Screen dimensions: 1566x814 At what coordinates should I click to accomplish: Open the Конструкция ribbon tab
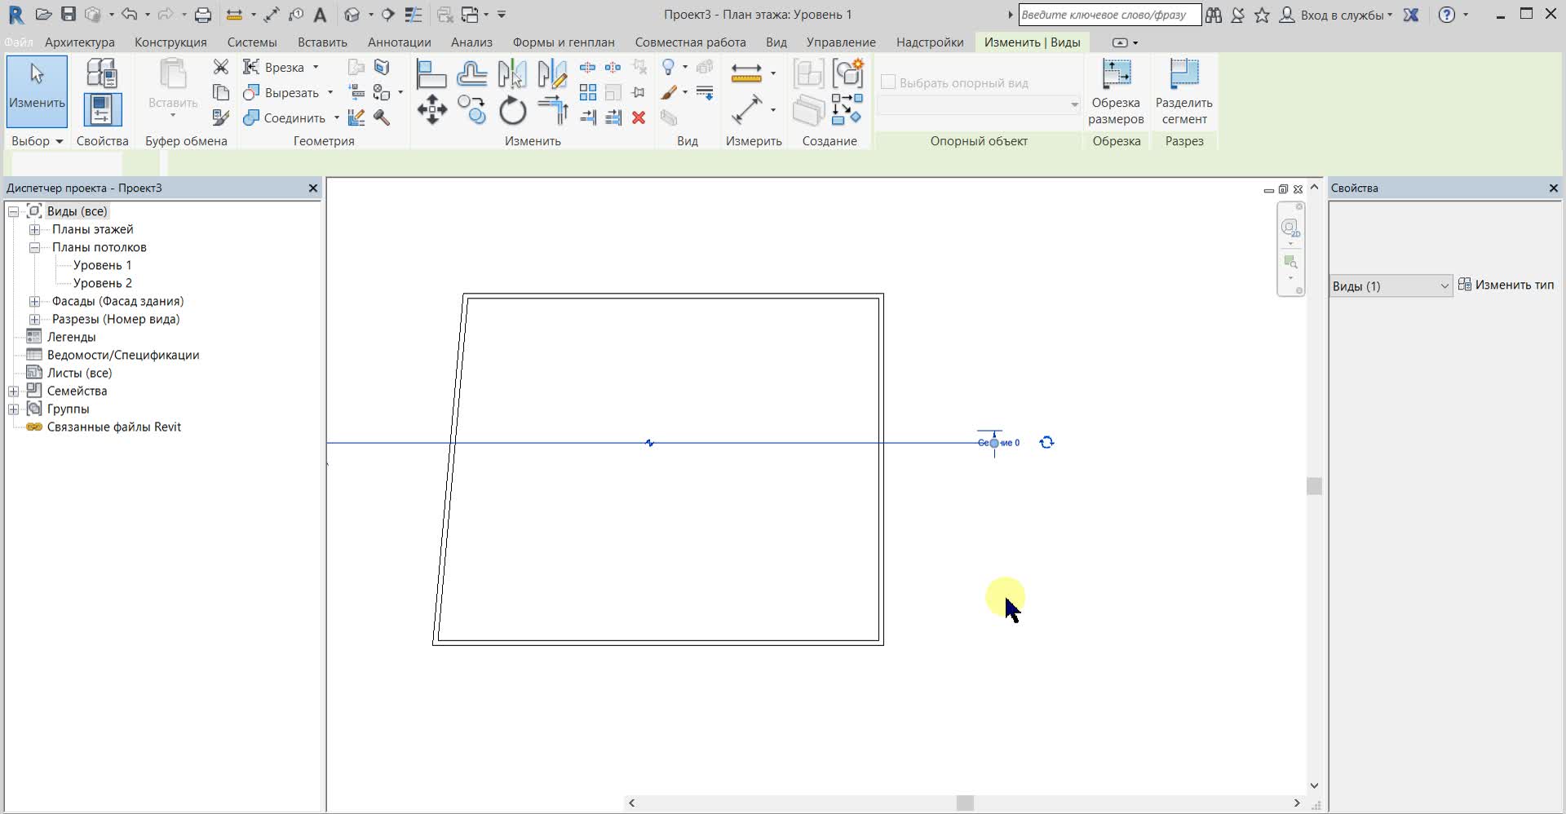pos(170,42)
